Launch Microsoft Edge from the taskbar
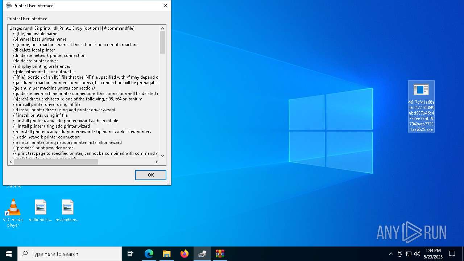Image resolution: width=464 pixels, height=261 pixels. 149,254
